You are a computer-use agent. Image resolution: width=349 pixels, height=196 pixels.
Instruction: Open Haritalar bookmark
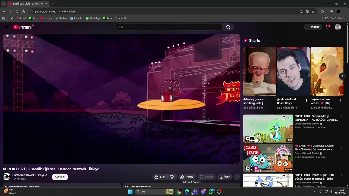(x=61, y=18)
